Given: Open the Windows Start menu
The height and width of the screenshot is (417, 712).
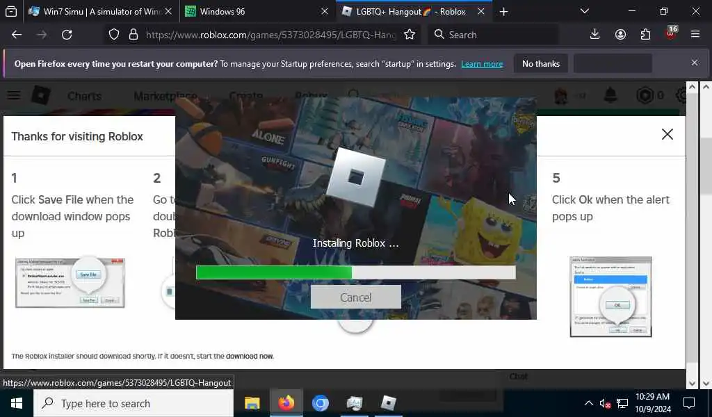Looking at the screenshot, I should pos(17,403).
